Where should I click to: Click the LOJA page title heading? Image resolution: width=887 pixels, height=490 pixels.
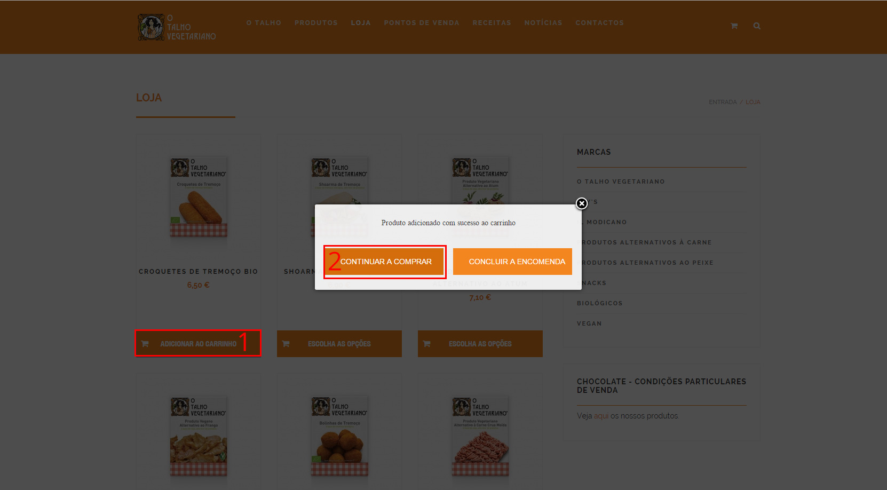(x=149, y=98)
